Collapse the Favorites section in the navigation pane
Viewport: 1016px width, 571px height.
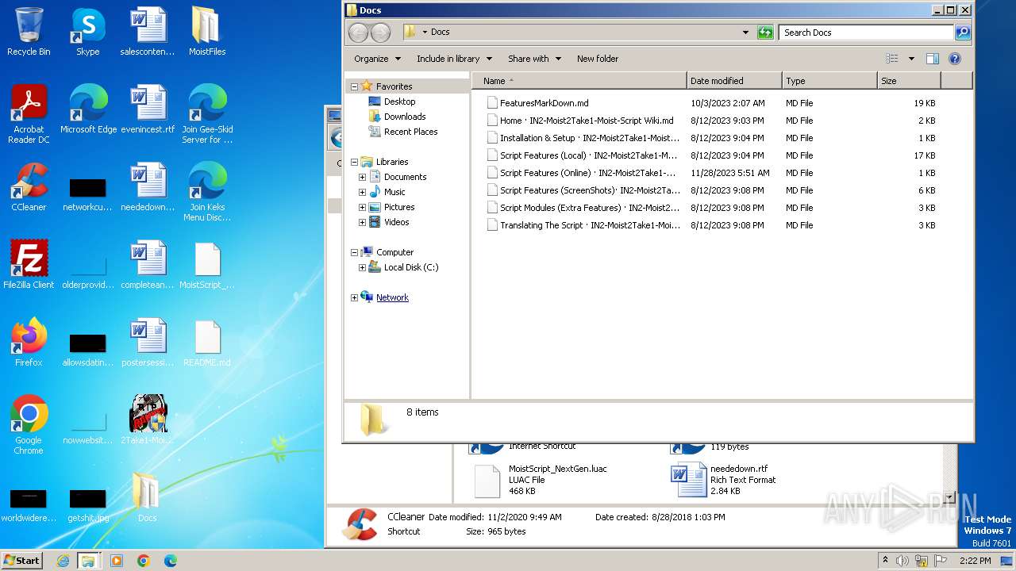tap(354, 86)
